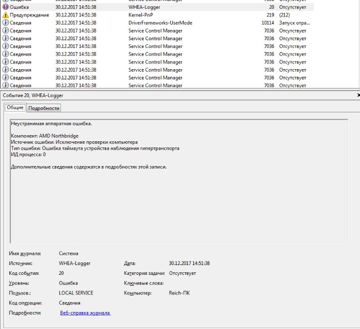Viewport: 360px width, 329px height.
Task: Click the yellow warning icon for Kernel-PnP
Action: click(6, 15)
